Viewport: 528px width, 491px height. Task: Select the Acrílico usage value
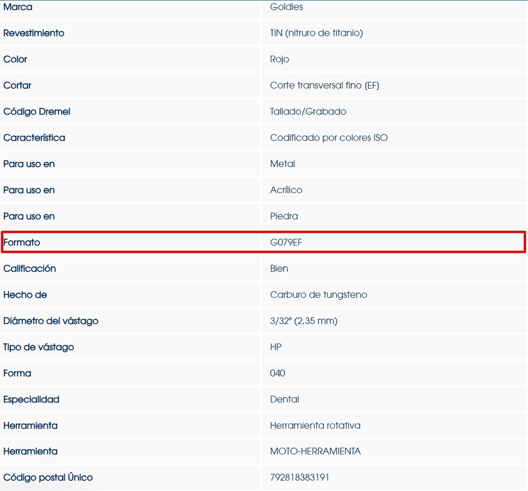[286, 190]
